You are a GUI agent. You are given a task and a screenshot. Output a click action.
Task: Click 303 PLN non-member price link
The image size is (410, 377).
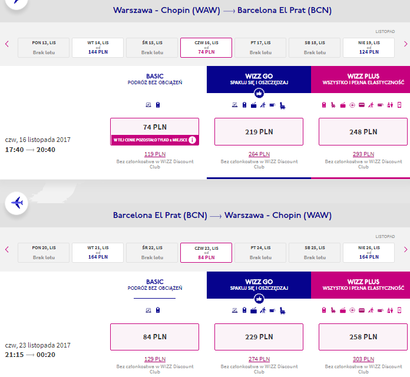[x=363, y=359]
